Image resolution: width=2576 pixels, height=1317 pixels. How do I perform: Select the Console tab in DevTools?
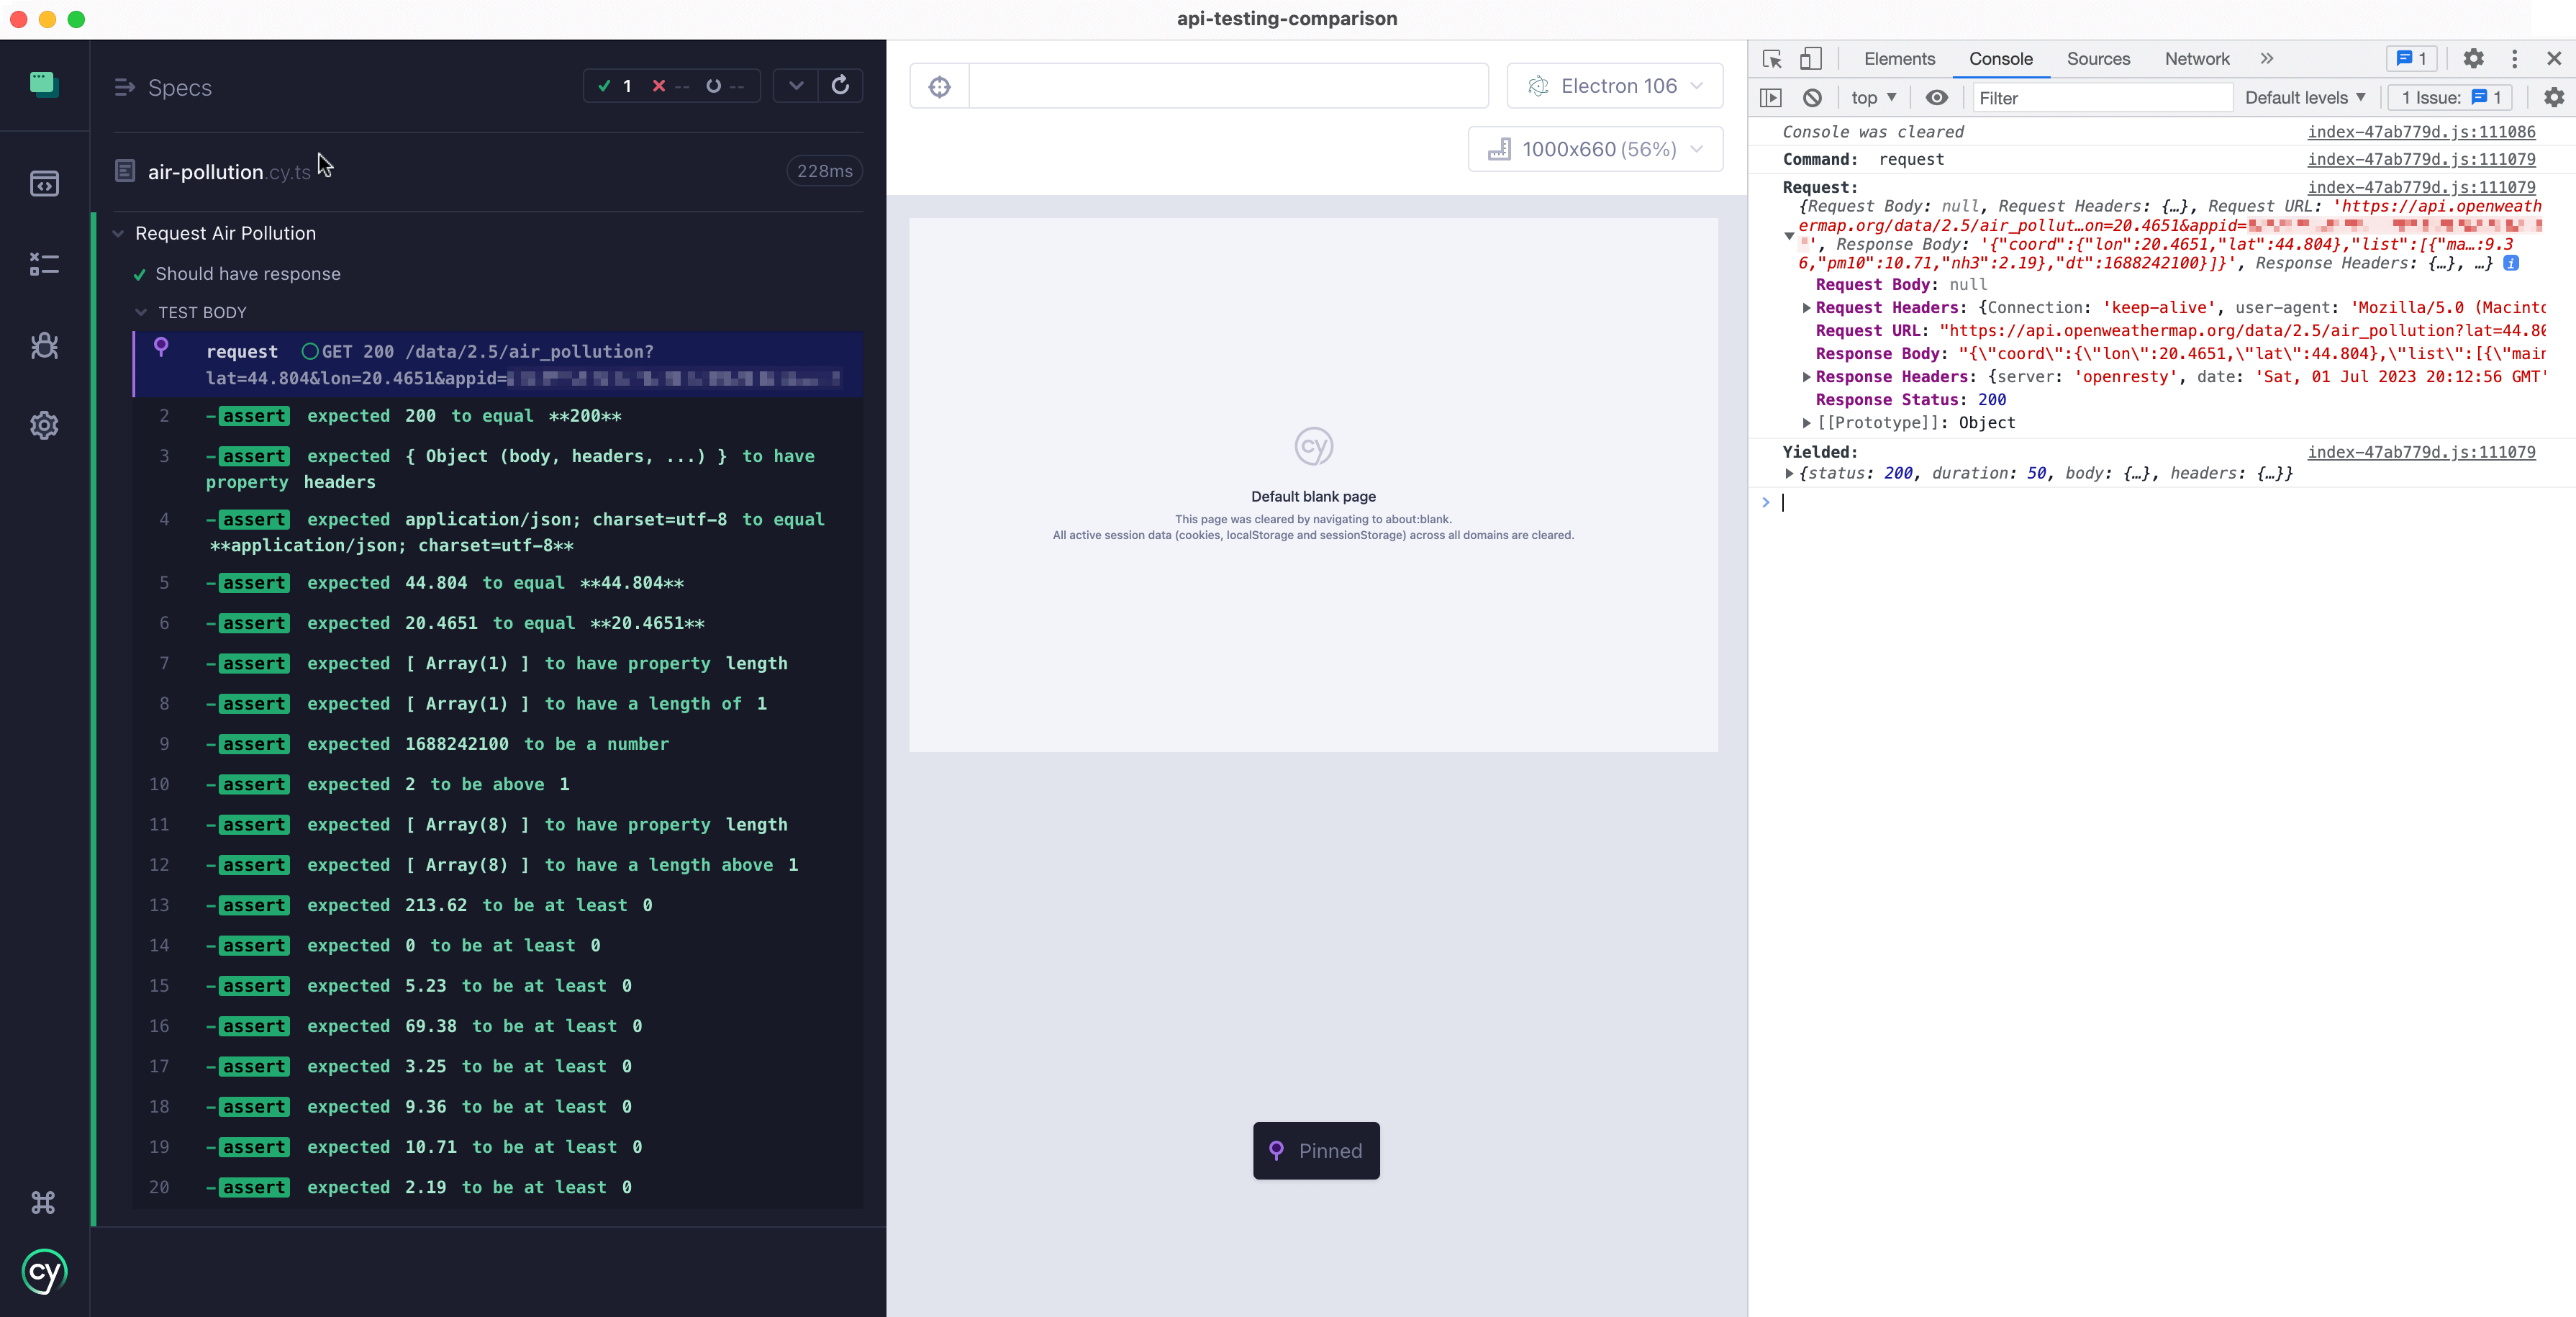2002,59
